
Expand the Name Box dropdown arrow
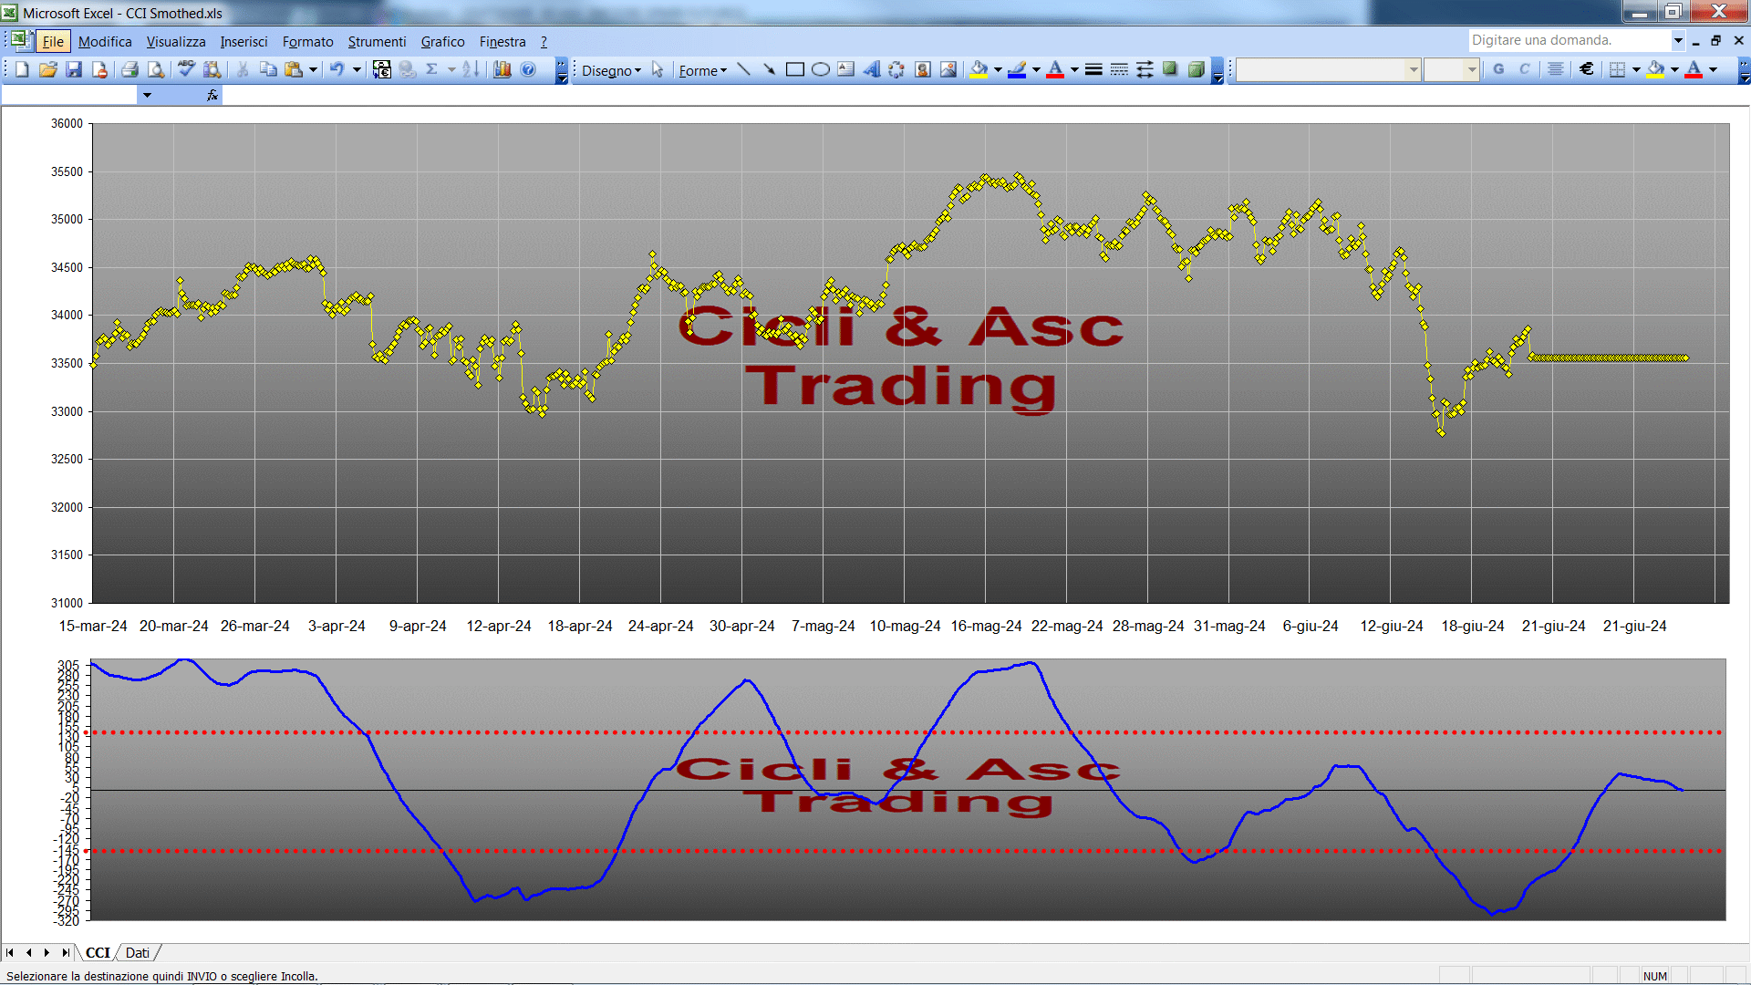tap(147, 95)
